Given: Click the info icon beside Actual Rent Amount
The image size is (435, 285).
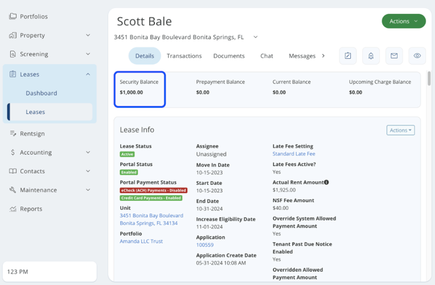Looking at the screenshot, I should [x=327, y=182].
